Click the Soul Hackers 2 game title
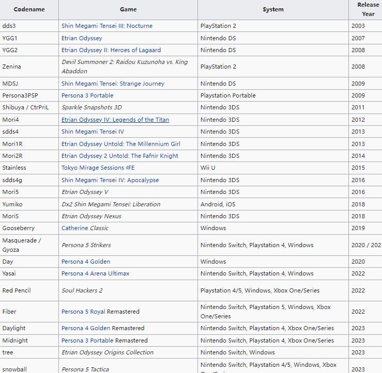 pos(82,290)
